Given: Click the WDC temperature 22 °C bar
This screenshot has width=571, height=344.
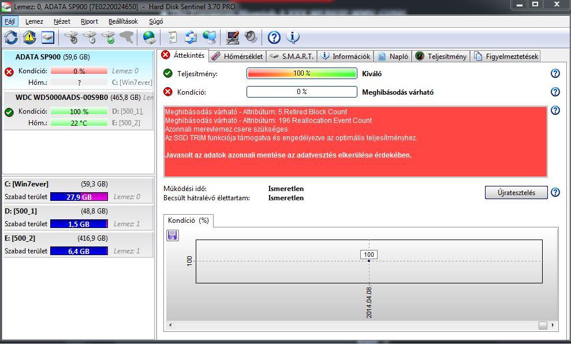Looking at the screenshot, I should [x=79, y=123].
